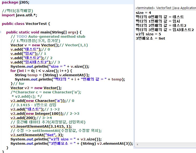Click the console scrollbar left arrow
Screen dimensions: 196x153
click(137, 144)
